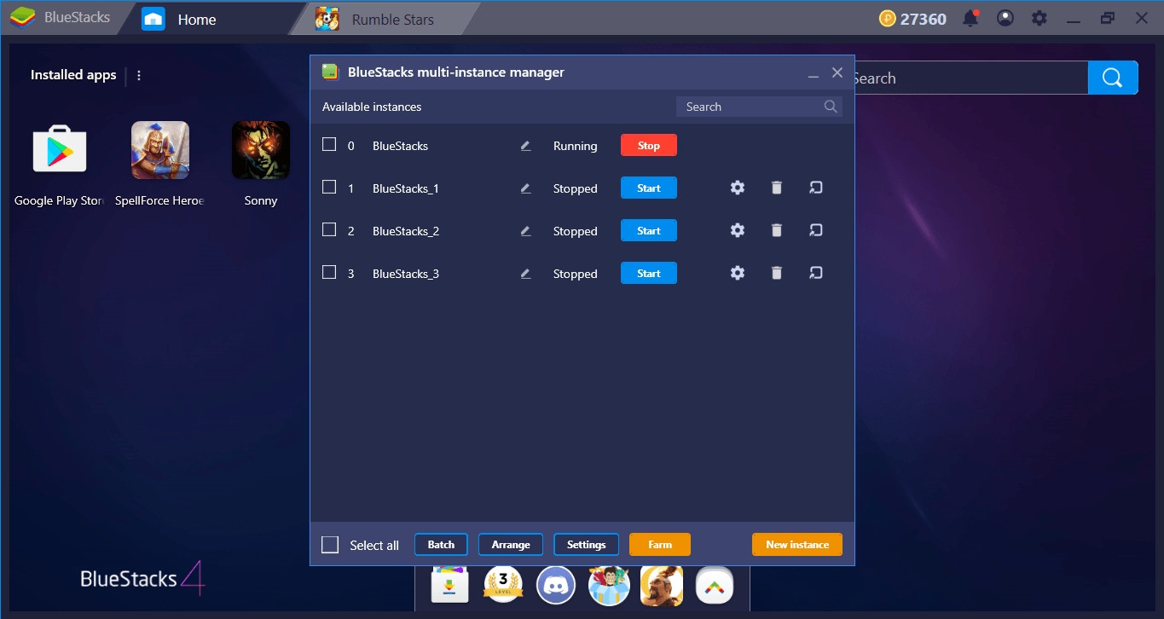
Task: Click the Available instances label
Action: click(x=372, y=107)
